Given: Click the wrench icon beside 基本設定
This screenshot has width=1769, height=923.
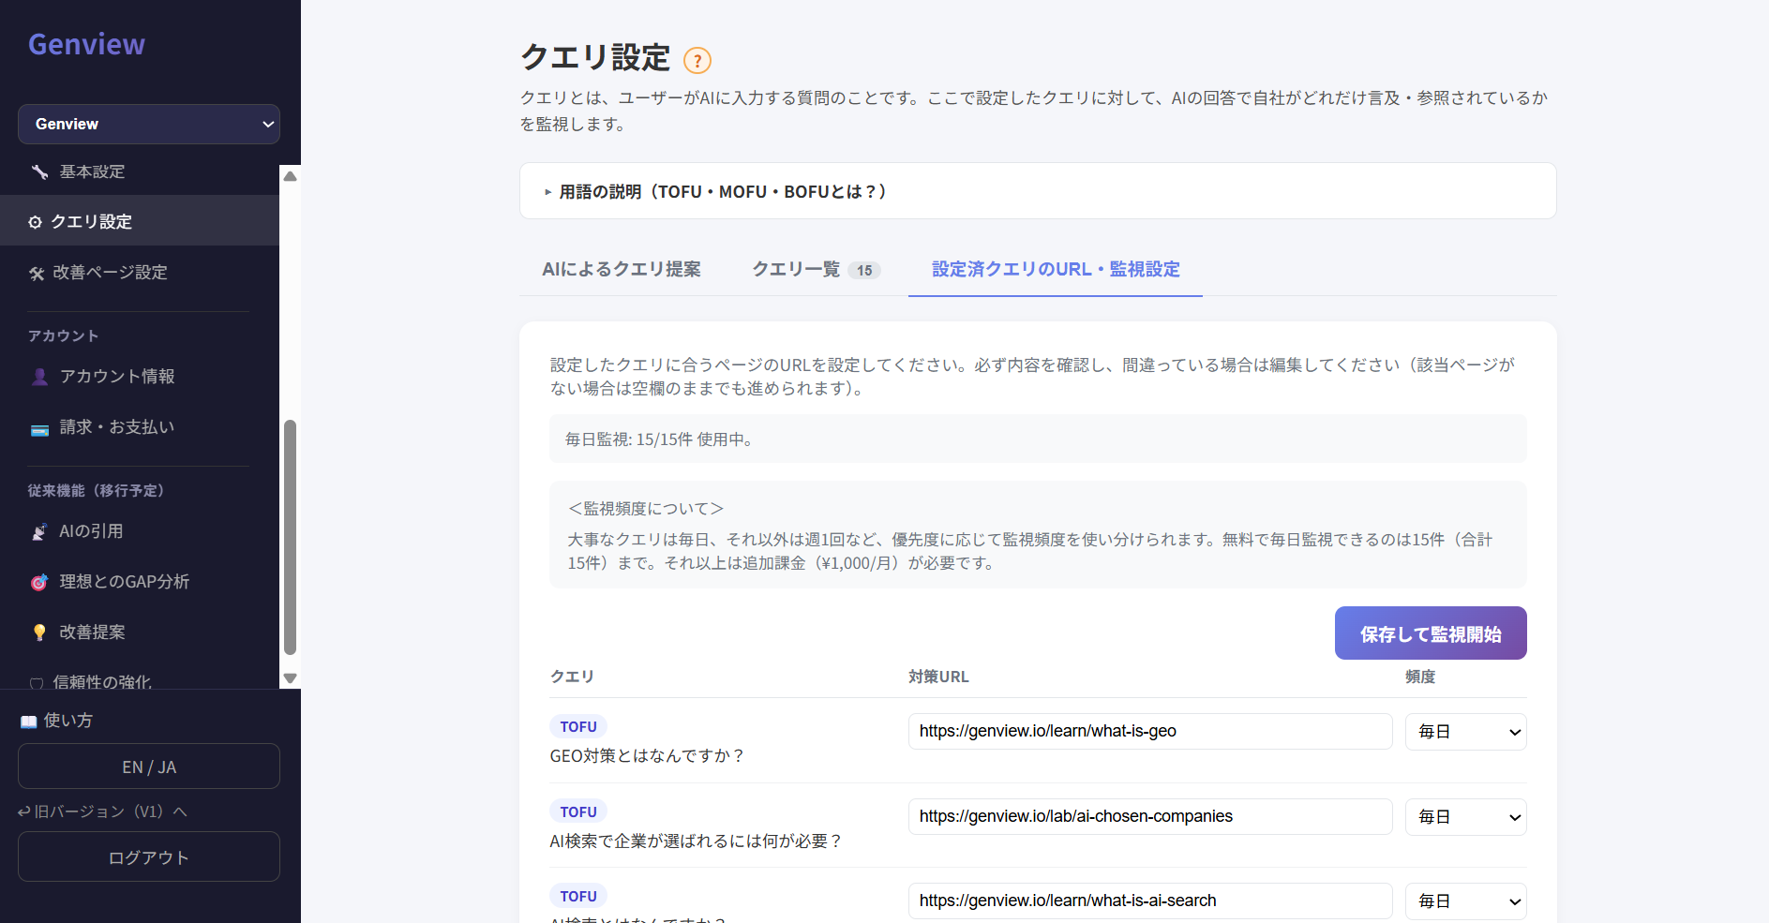Looking at the screenshot, I should click(39, 171).
